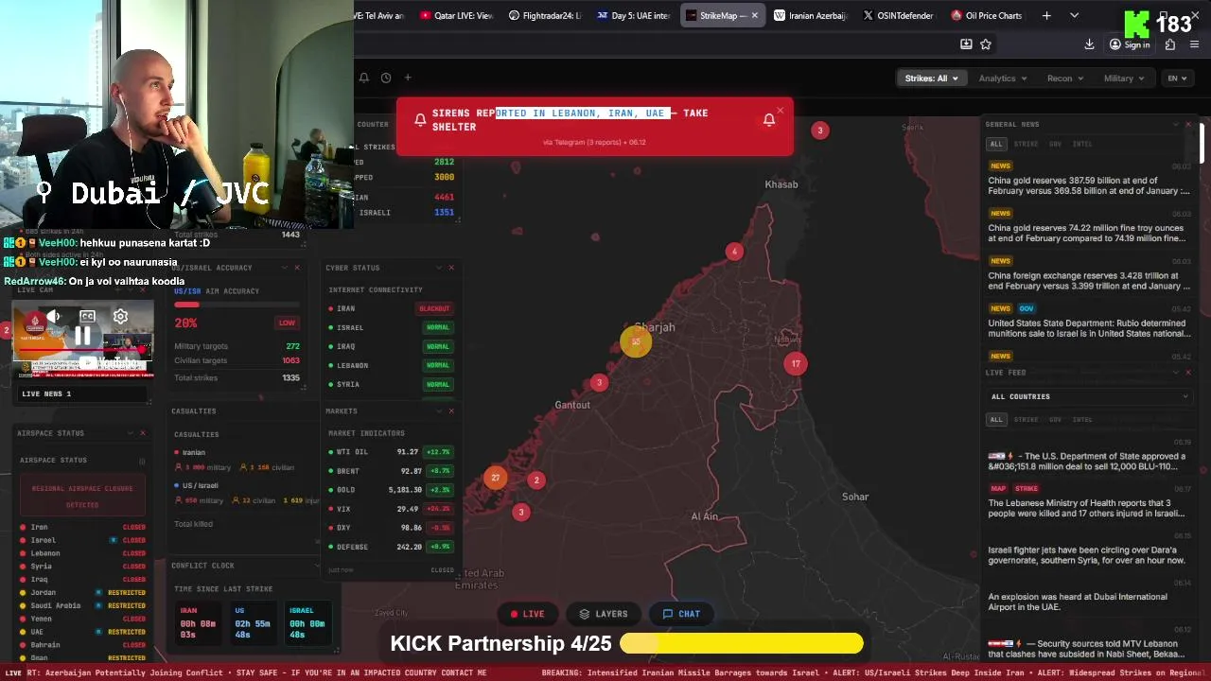Click the 17 strike cluster marker
Screen dimensions: 1211x681
click(x=796, y=363)
